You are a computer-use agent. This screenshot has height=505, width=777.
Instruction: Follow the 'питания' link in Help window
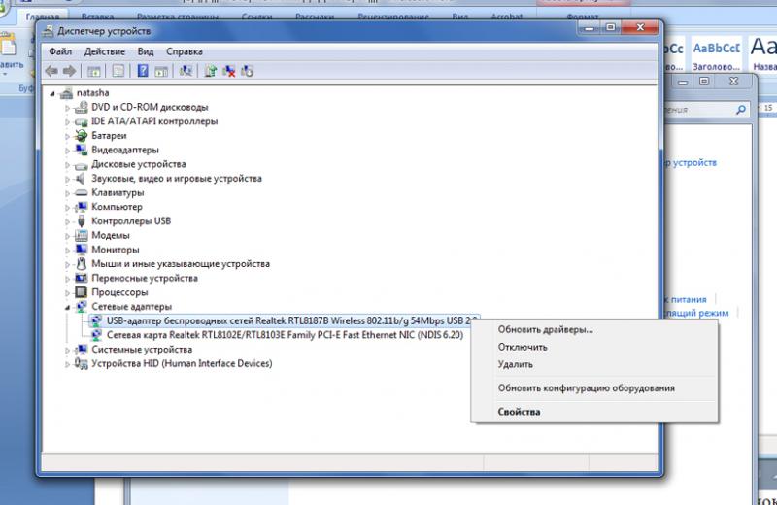(x=689, y=299)
